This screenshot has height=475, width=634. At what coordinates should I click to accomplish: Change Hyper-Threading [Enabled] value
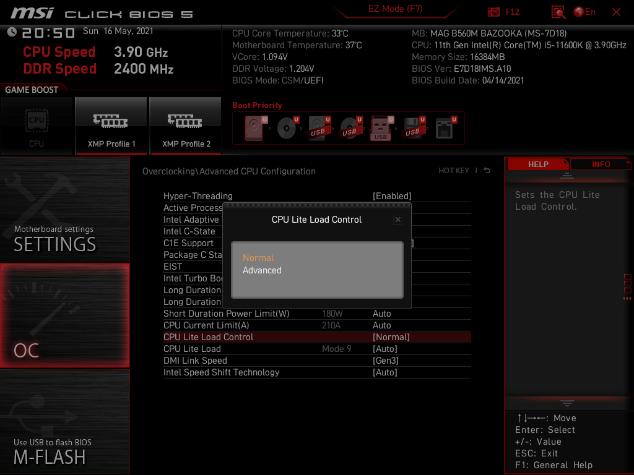click(392, 196)
